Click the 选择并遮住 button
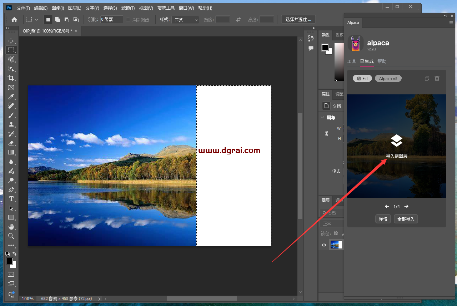This screenshot has width=457, height=306. pyautogui.click(x=298, y=19)
